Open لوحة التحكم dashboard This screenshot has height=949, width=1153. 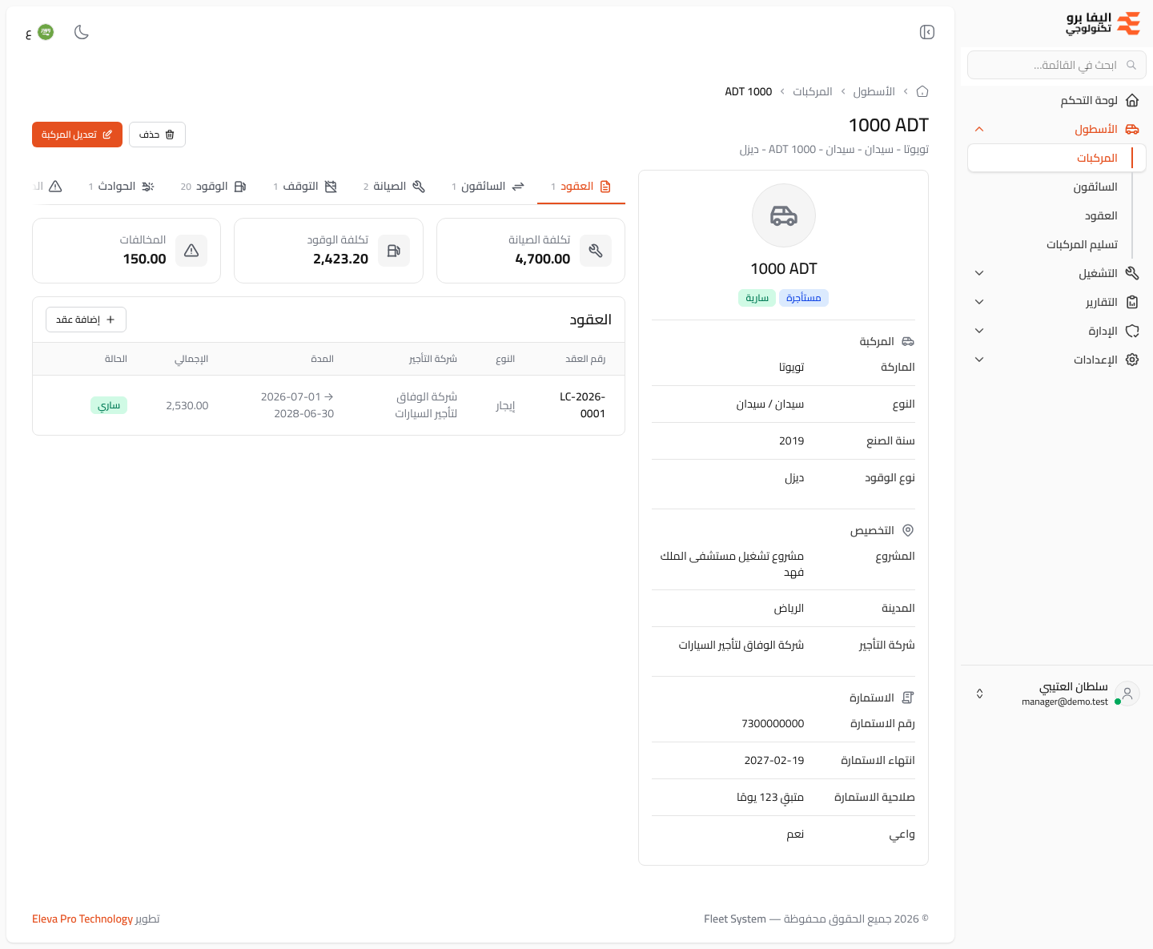[x=1057, y=100]
